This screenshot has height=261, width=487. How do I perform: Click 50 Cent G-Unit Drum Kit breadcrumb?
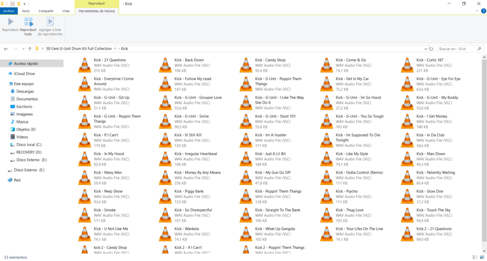pos(79,49)
